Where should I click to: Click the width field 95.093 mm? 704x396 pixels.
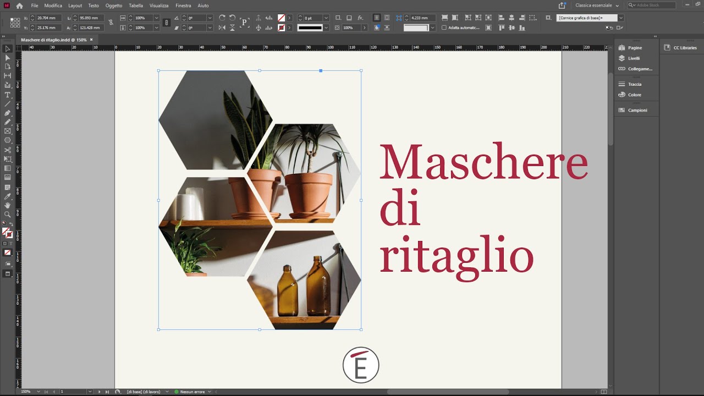click(91, 18)
